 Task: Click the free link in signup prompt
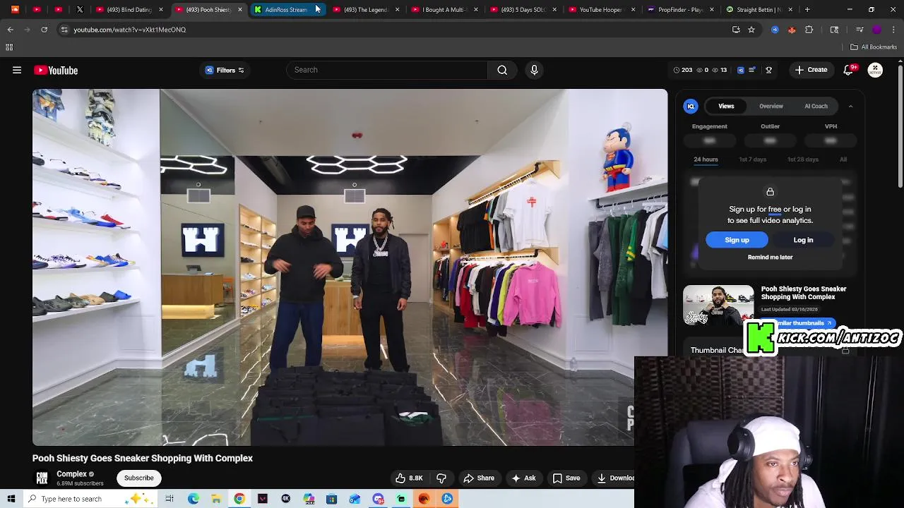click(x=775, y=209)
